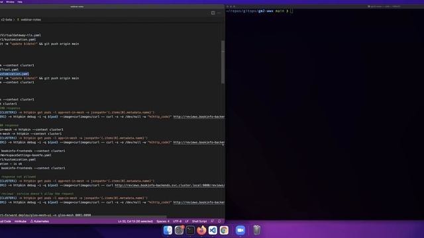
Task: Split the VS Code editor right
Action: click(213, 13)
